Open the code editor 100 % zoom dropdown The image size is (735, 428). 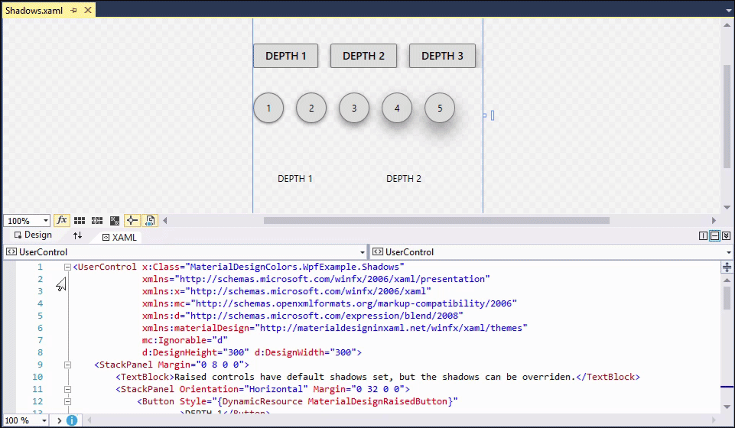click(x=44, y=420)
